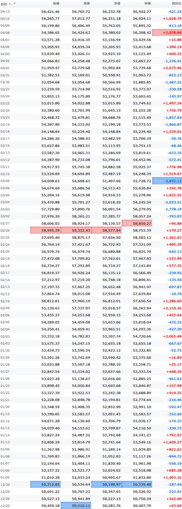
Task: Click highlighted high value 50,510.11
Action: [76, 505]
